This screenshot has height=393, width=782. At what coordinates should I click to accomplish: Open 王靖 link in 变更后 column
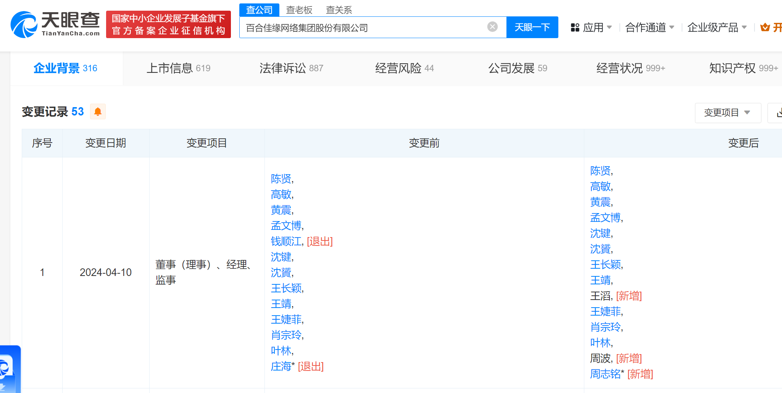tap(600, 280)
